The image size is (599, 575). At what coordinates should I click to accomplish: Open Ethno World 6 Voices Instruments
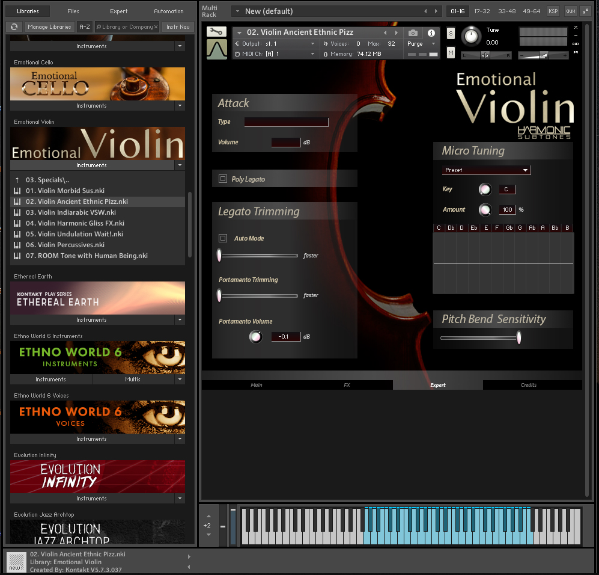point(92,439)
